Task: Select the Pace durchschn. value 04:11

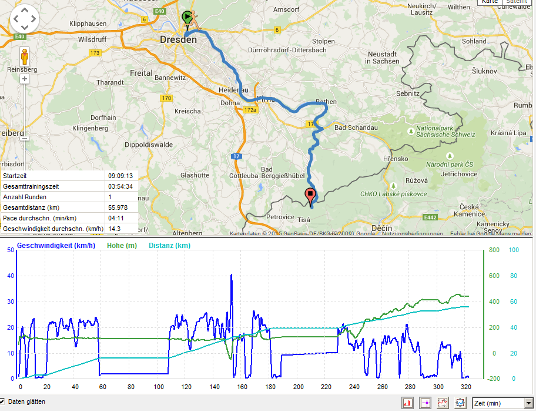Action: pyautogui.click(x=115, y=218)
